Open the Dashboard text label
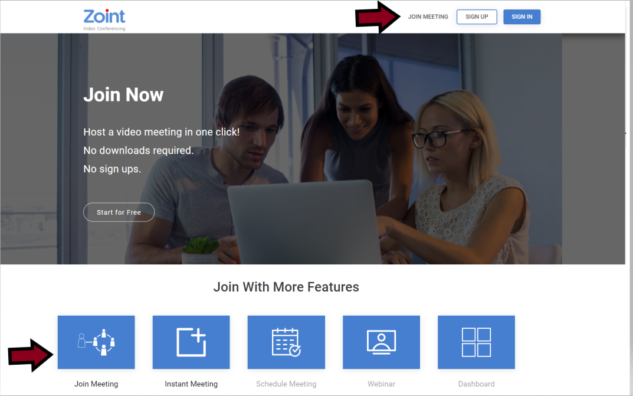This screenshot has width=633, height=396. tap(476, 384)
